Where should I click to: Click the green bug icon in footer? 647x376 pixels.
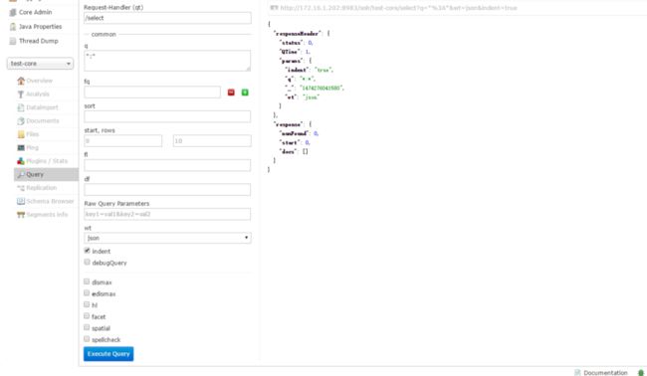point(640,373)
